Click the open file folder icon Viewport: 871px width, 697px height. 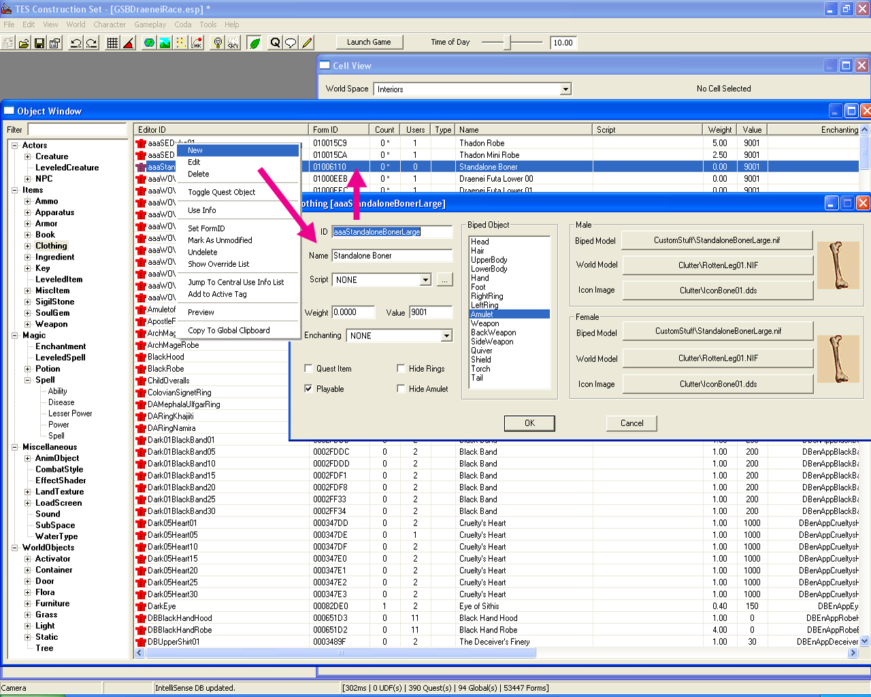coord(24,43)
